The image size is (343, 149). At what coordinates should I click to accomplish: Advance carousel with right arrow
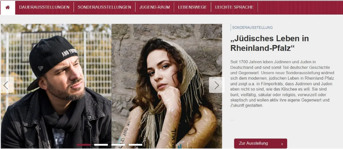(x=216, y=85)
